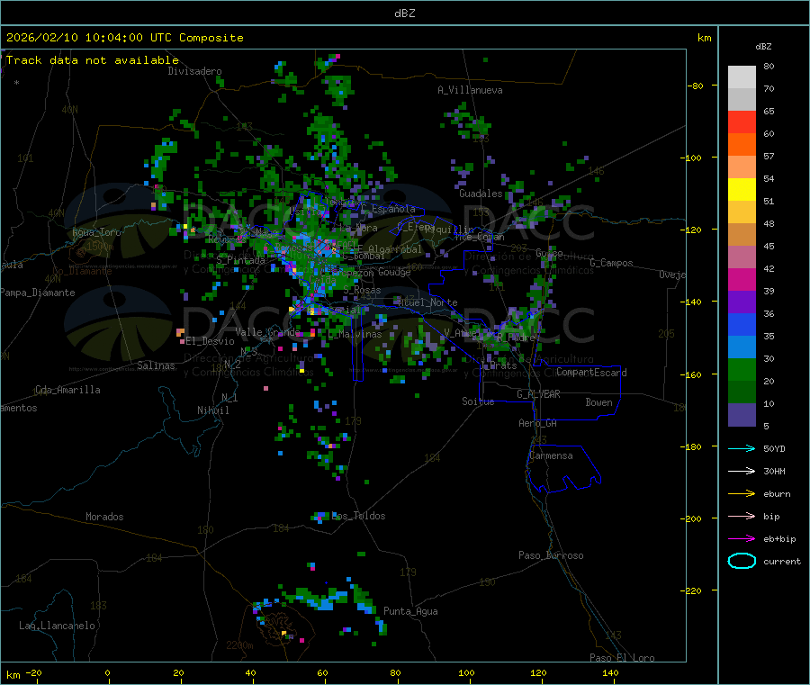Click the Goudge place label

click(394, 272)
